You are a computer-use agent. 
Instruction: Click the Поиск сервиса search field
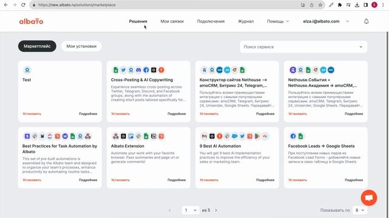click(x=303, y=47)
